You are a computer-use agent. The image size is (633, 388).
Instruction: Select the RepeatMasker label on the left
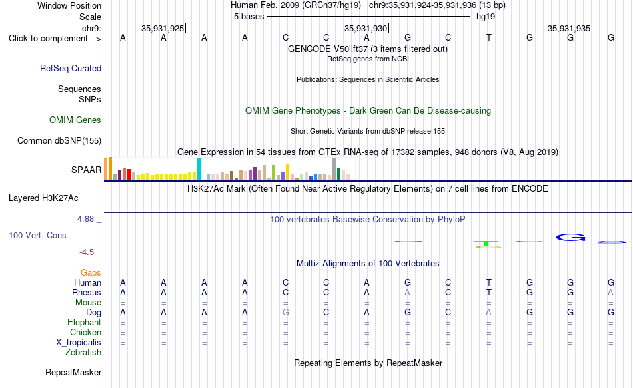tap(73, 372)
